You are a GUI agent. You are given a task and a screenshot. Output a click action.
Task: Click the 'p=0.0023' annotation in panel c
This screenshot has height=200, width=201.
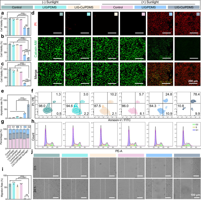coord(26,81)
